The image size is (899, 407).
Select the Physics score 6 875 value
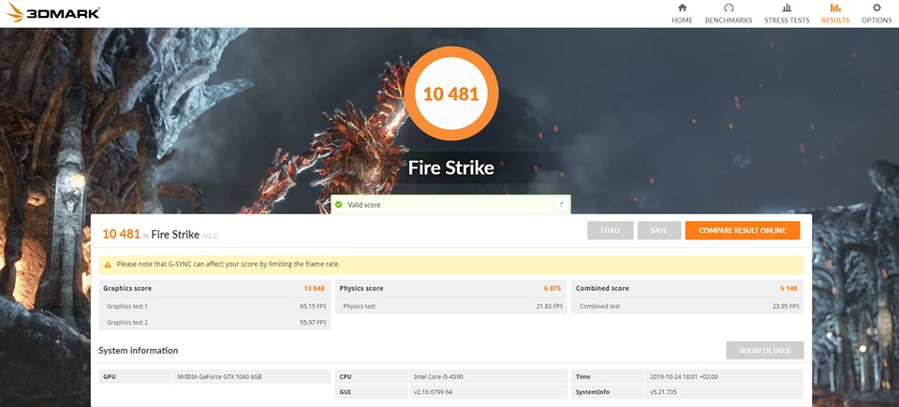coord(551,288)
